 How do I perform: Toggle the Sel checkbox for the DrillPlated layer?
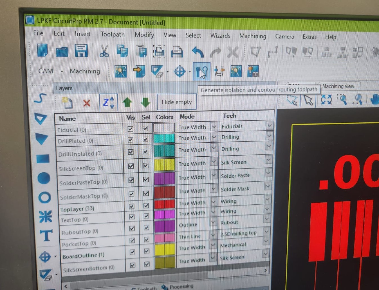pos(145,139)
